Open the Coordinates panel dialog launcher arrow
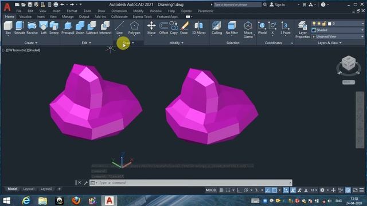The height and width of the screenshot is (206, 367). [292, 43]
